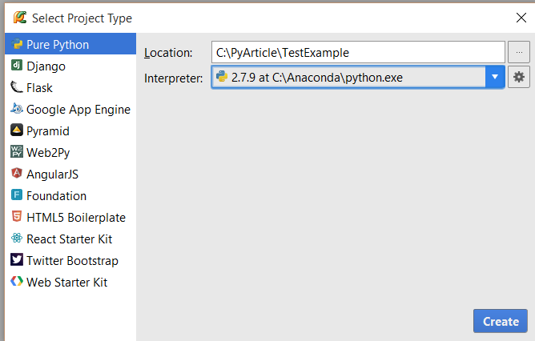
Task: Browse for location with ellipsis button
Action: coord(519,52)
